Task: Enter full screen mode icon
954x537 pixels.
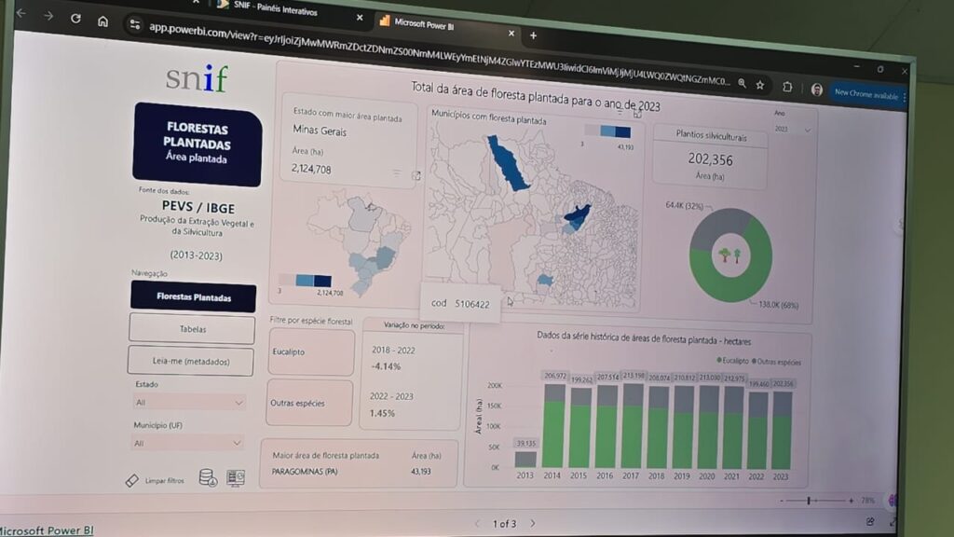Action: 893,522
